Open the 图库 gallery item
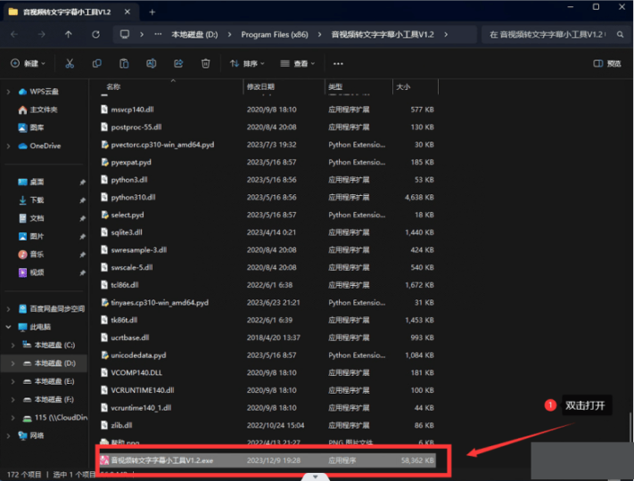 (31, 127)
